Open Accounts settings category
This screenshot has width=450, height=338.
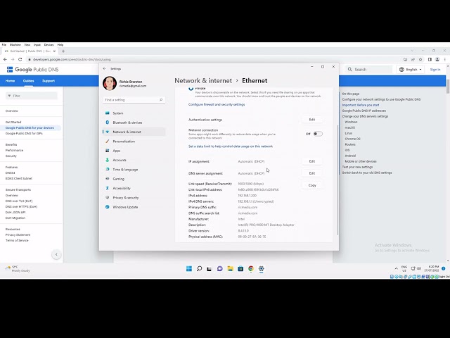click(x=120, y=160)
